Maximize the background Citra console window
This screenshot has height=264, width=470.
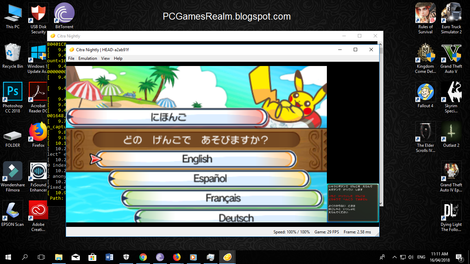point(360,36)
